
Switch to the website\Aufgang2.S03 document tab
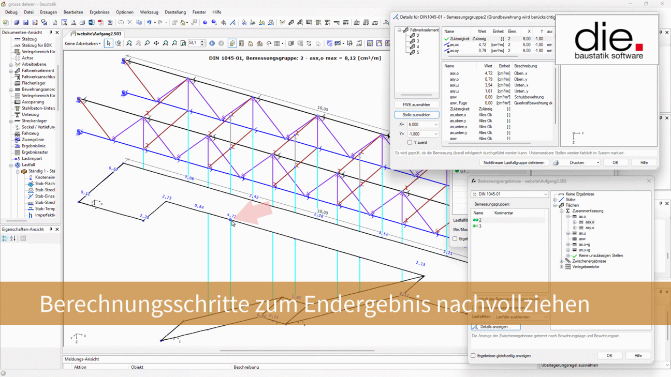click(98, 34)
